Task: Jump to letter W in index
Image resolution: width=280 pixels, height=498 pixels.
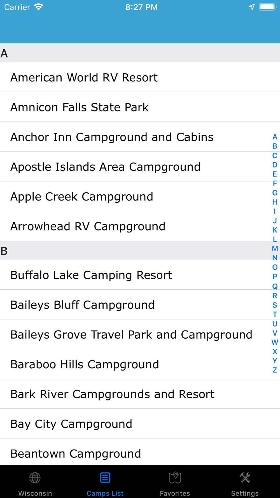Action: [275, 342]
